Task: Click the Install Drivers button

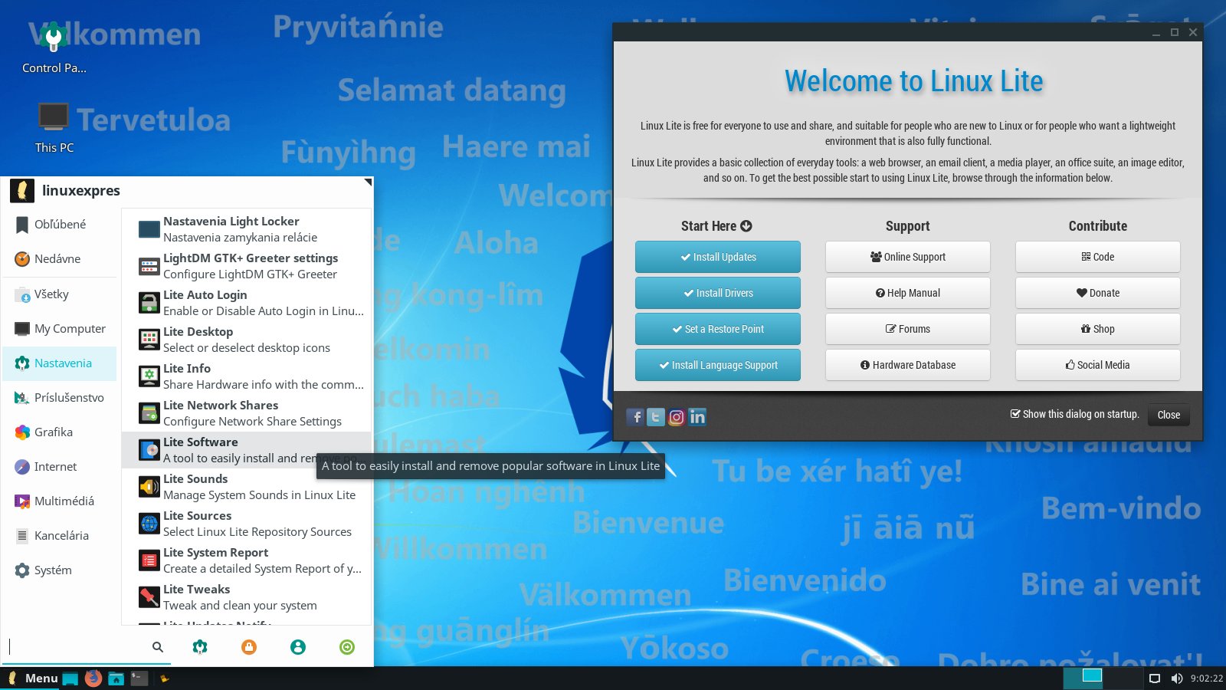Action: click(x=718, y=293)
